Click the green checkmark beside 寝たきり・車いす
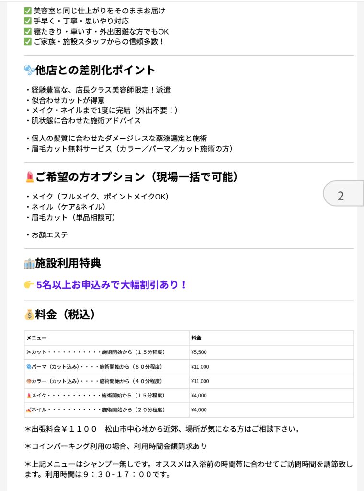Image resolution: width=364 pixels, height=491 pixels. [x=27, y=32]
